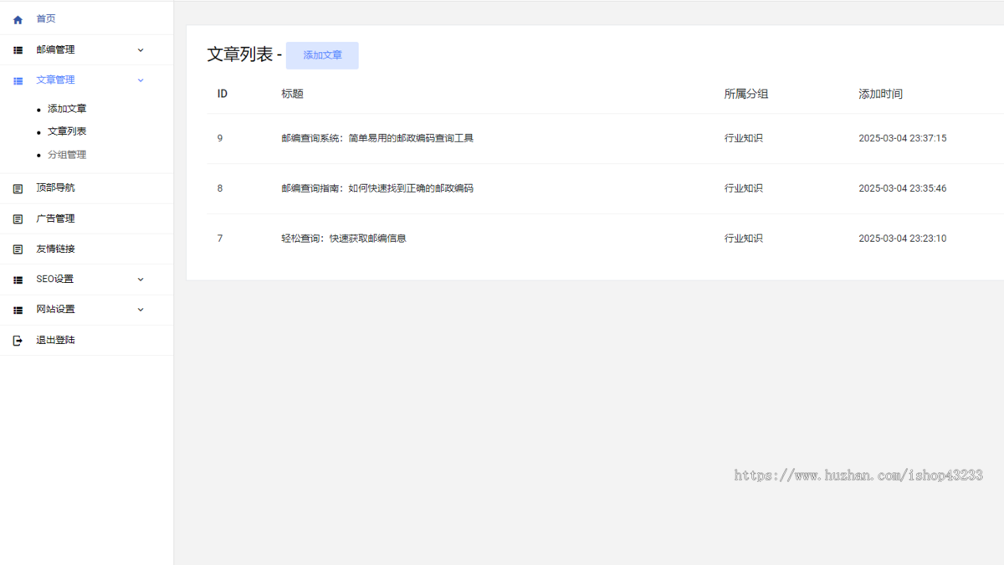
Task: Click 行业知识 in article 7 row
Action: point(744,239)
